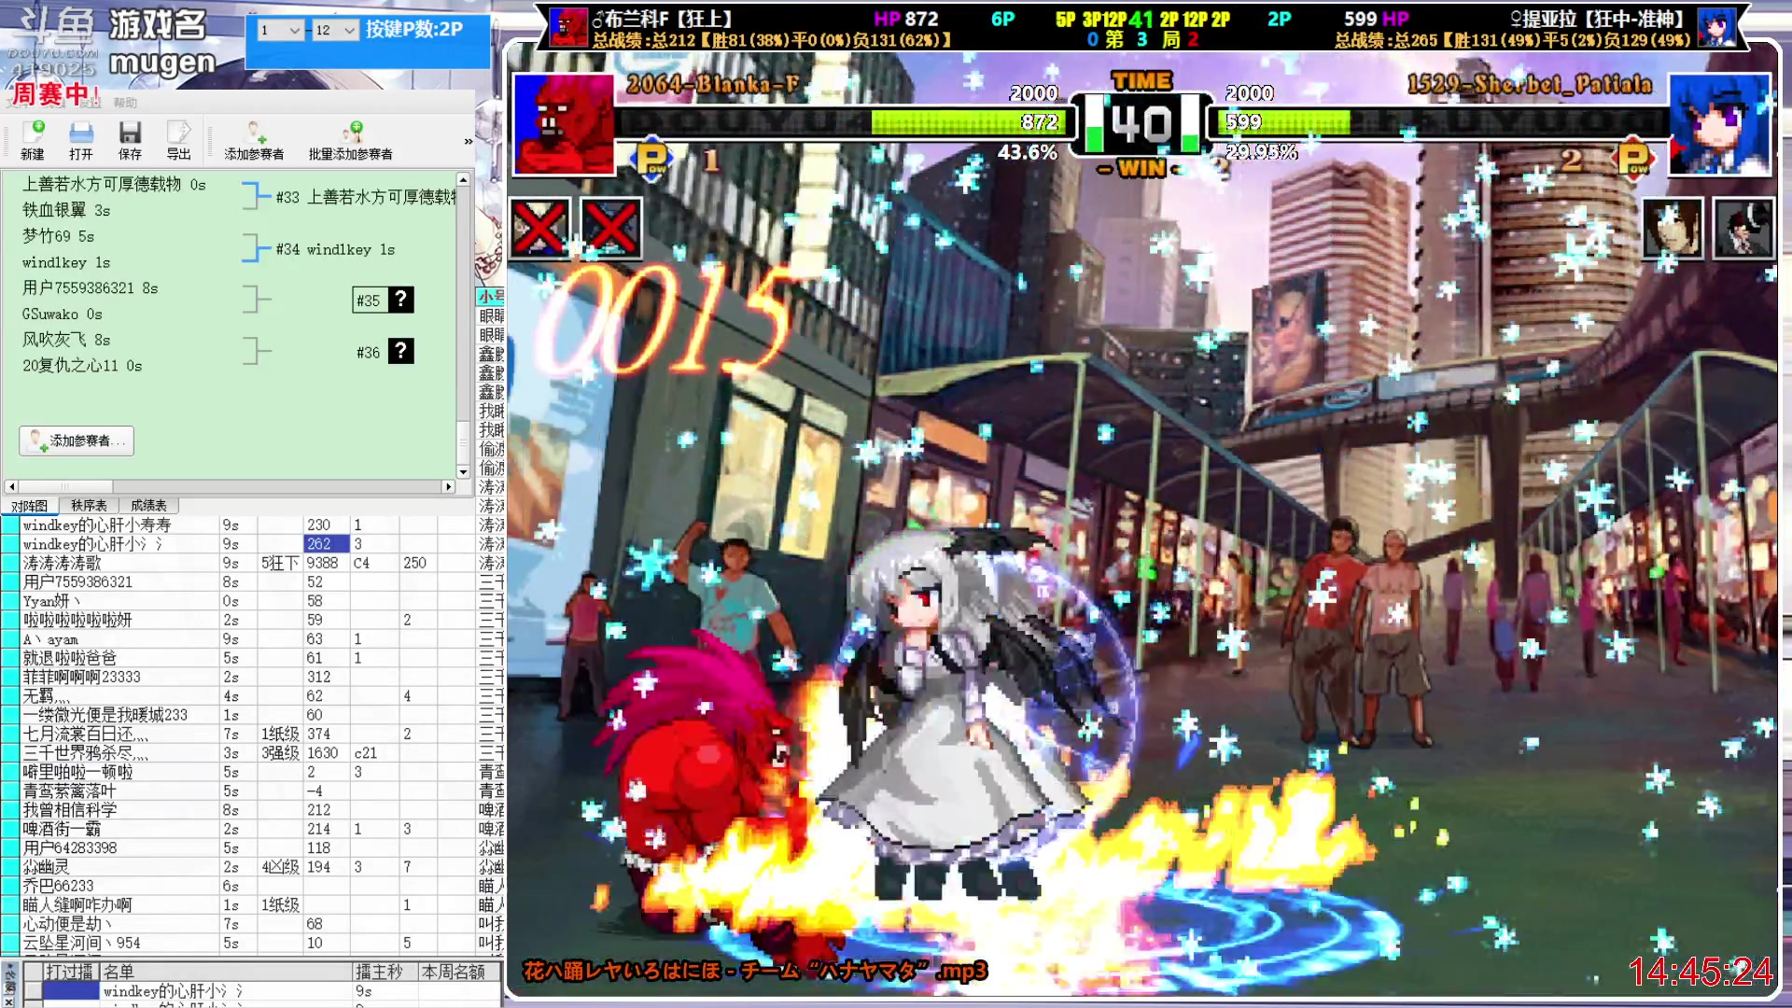Select participant GSuwako 0s

click(62, 314)
